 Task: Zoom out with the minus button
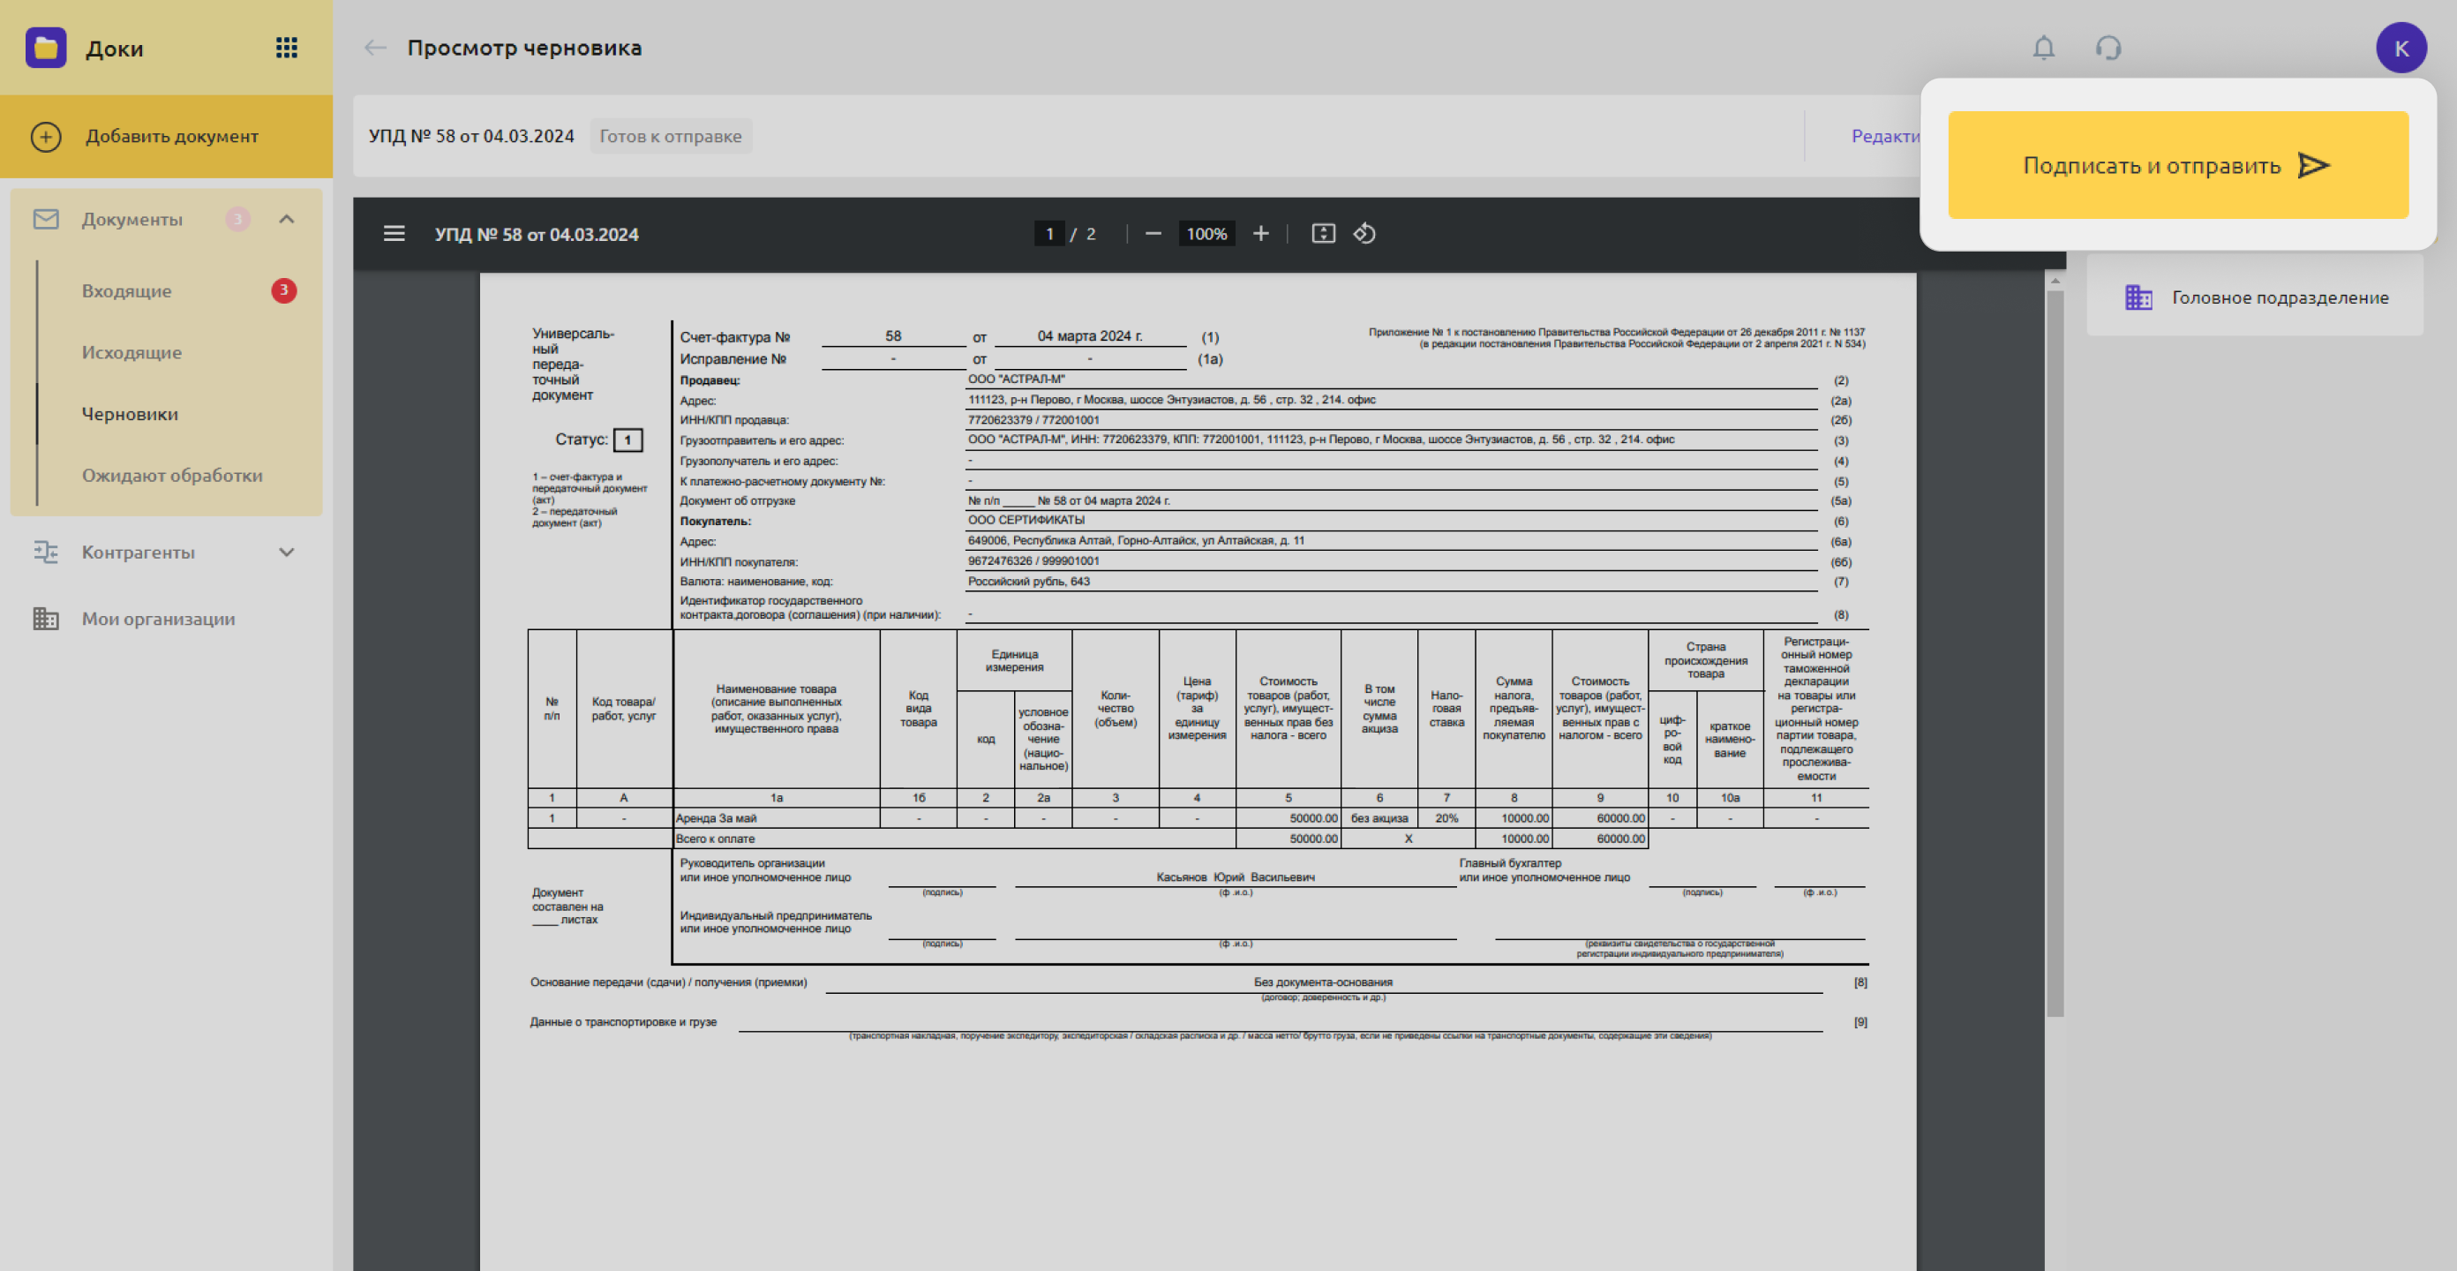pos(1153,234)
